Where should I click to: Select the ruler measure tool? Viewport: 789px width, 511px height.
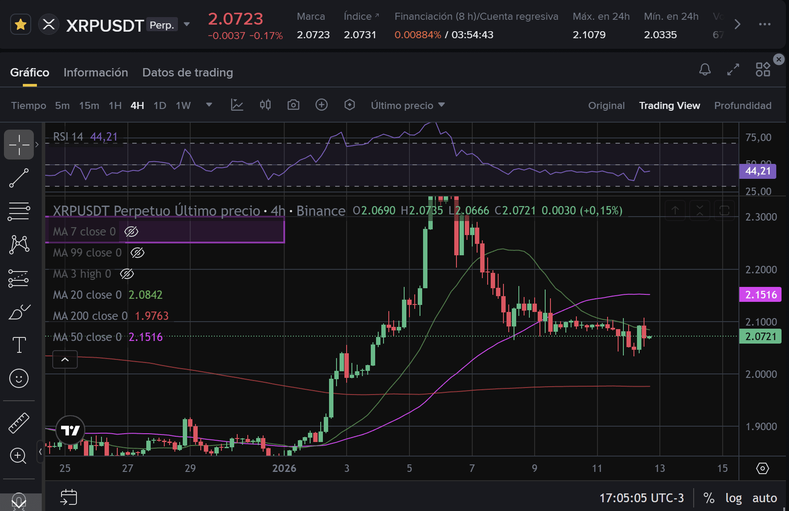click(19, 423)
